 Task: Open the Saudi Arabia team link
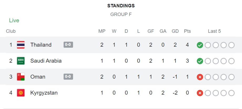pyautogui.click(x=46, y=61)
